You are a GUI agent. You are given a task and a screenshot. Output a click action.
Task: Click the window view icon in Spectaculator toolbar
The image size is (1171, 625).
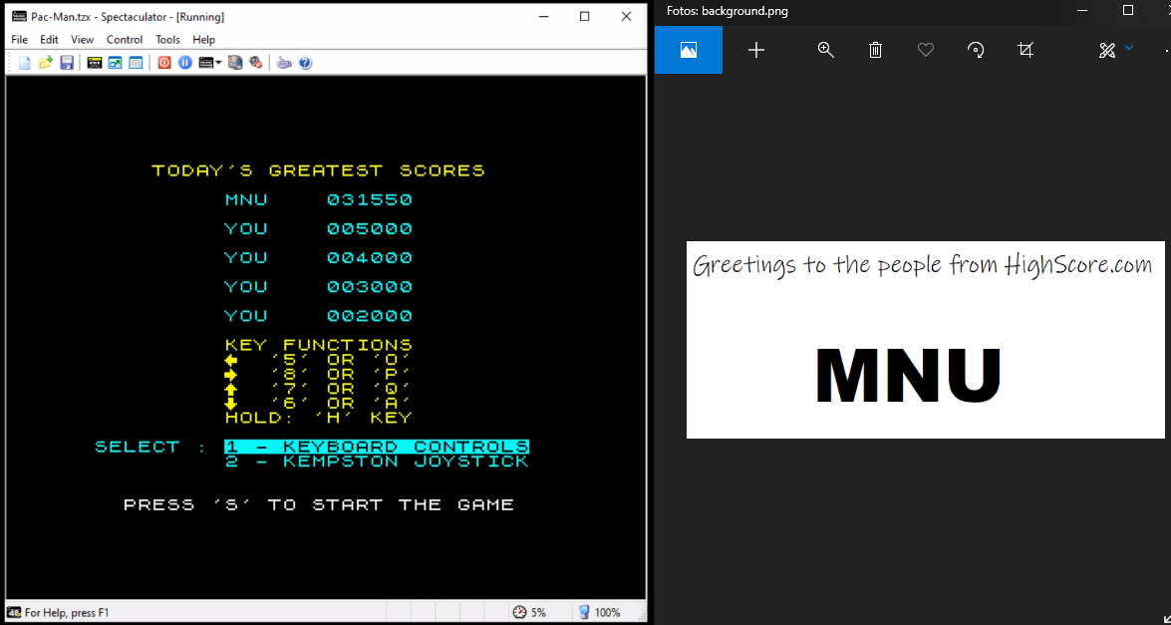click(x=136, y=63)
